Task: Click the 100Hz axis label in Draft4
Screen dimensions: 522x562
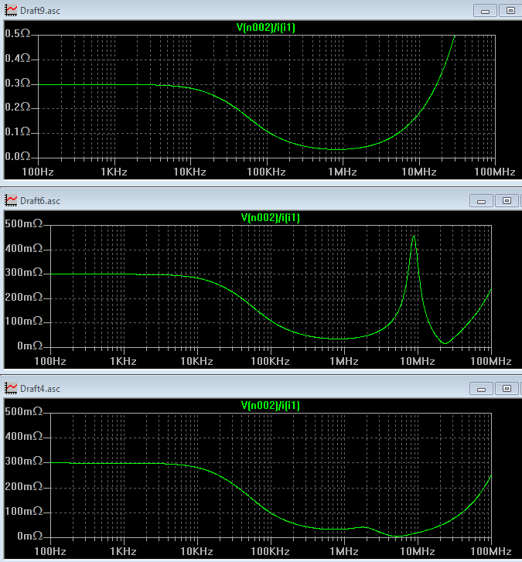Action: coord(50,551)
